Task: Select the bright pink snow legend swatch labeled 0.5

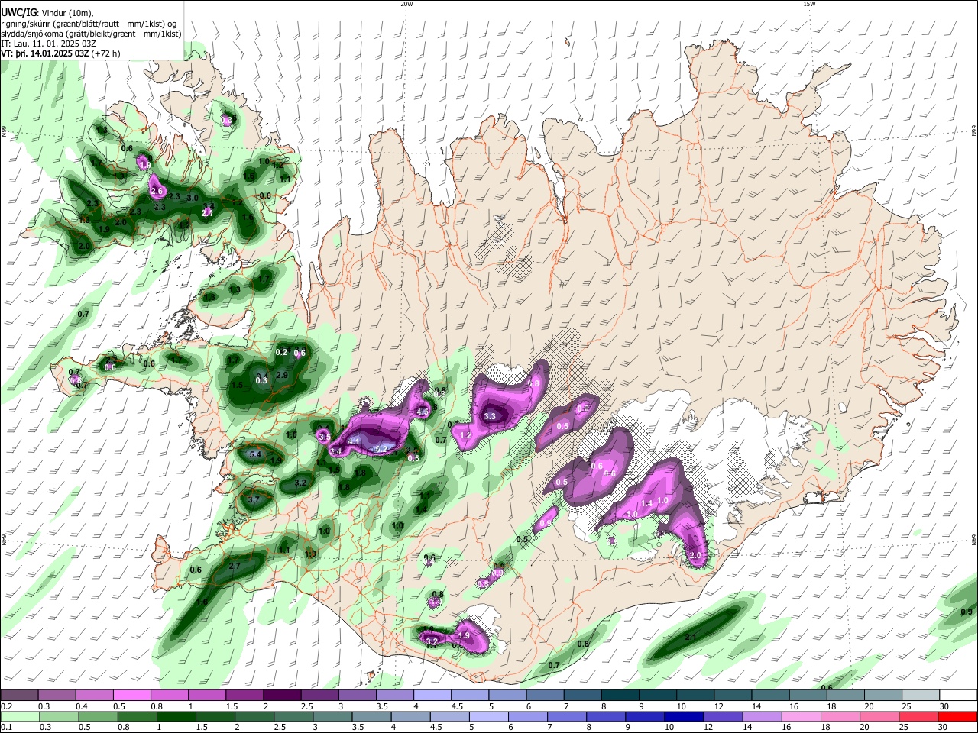Action: pyautogui.click(x=131, y=696)
